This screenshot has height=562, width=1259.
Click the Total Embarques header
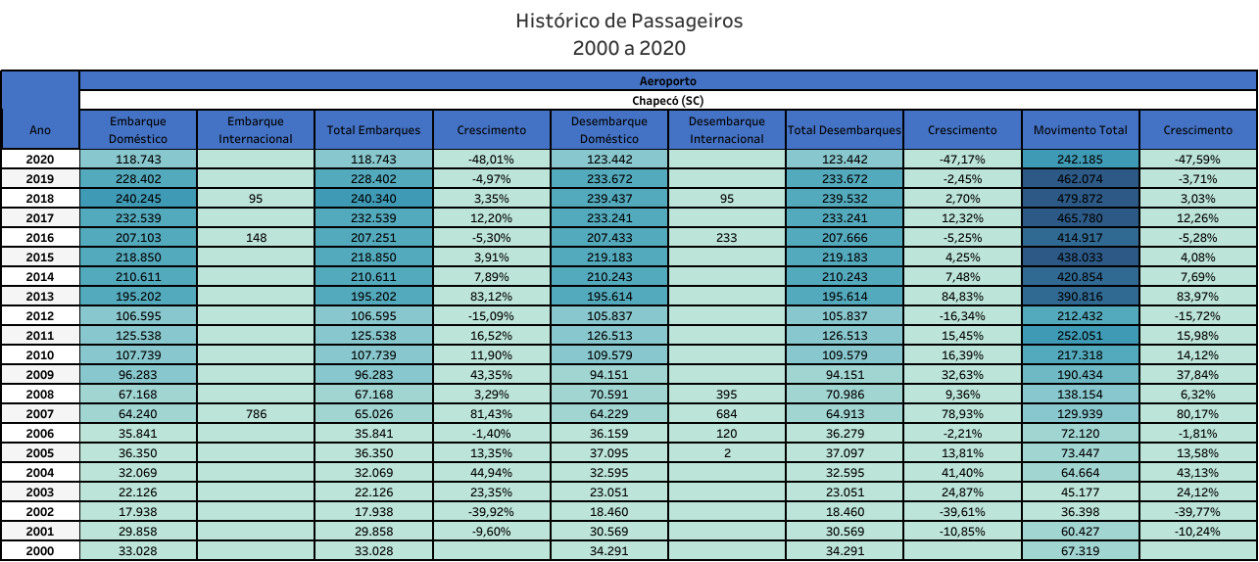point(373,130)
